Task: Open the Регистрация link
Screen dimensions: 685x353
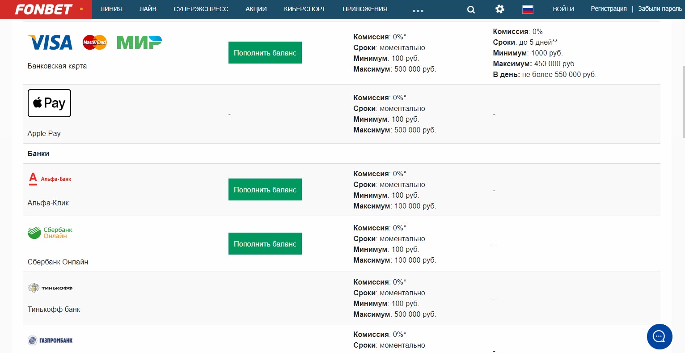Action: click(x=609, y=9)
